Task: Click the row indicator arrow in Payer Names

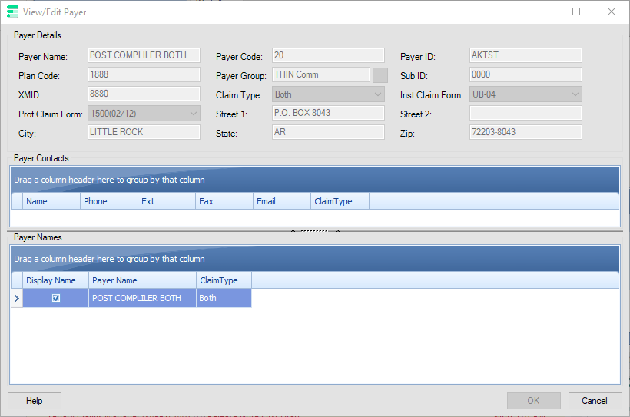Action: [x=16, y=298]
